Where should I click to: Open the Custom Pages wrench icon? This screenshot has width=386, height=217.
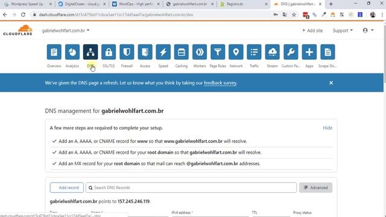(291, 52)
